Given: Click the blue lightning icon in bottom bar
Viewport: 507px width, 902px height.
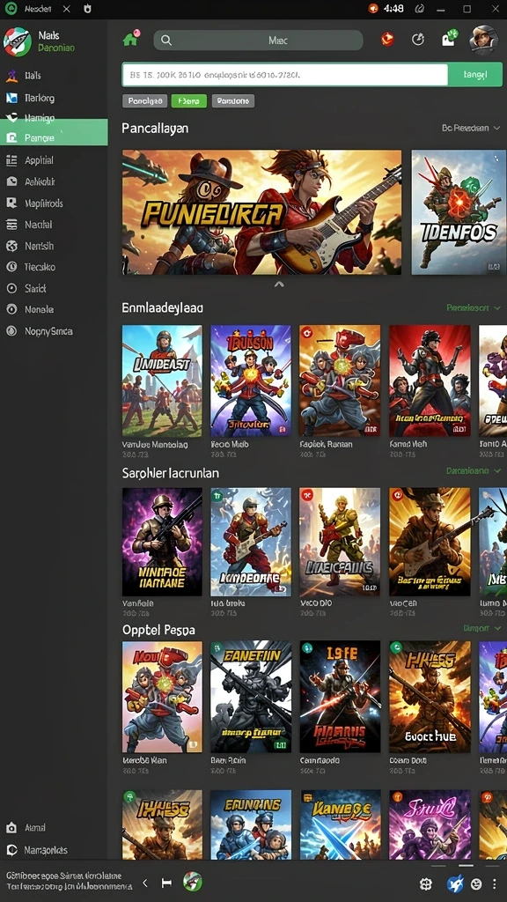Looking at the screenshot, I should click(x=455, y=884).
